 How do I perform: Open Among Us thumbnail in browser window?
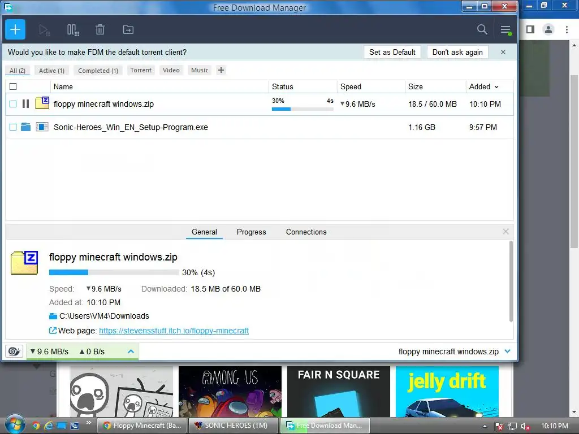click(x=230, y=392)
